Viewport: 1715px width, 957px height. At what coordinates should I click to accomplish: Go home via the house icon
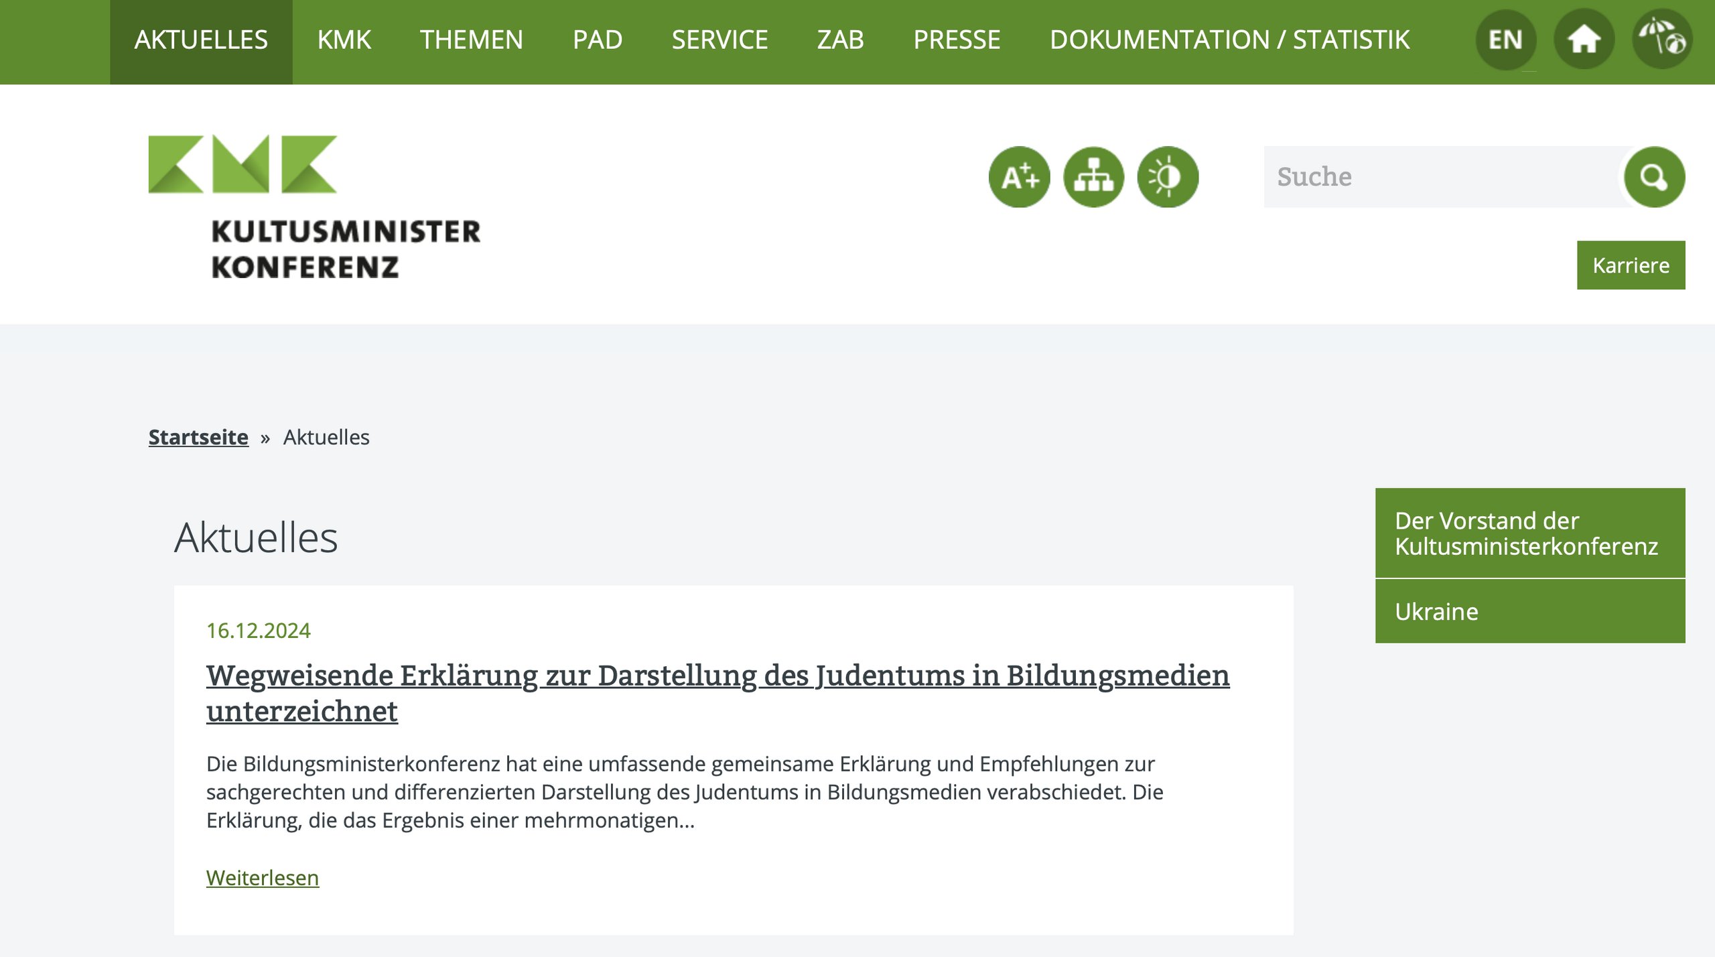(x=1584, y=40)
